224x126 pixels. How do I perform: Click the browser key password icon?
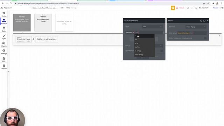204,3
